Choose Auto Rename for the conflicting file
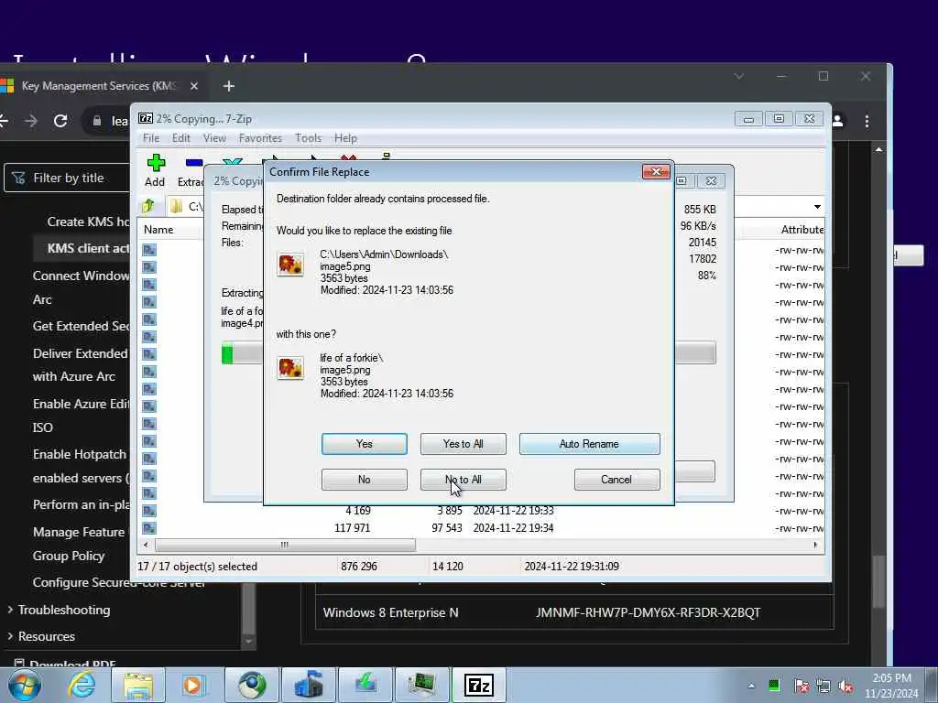938x703 pixels. click(x=589, y=444)
